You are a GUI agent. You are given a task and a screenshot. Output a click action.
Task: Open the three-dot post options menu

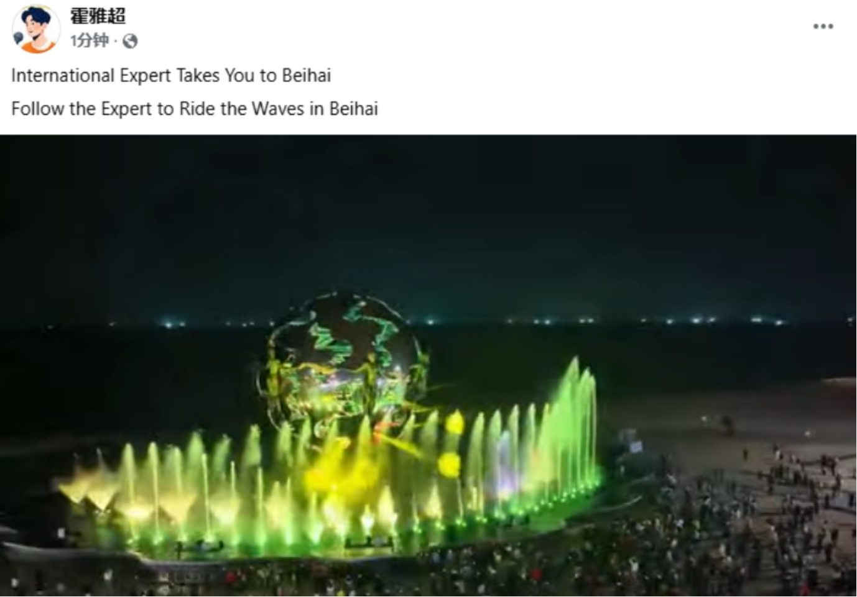pos(823,26)
